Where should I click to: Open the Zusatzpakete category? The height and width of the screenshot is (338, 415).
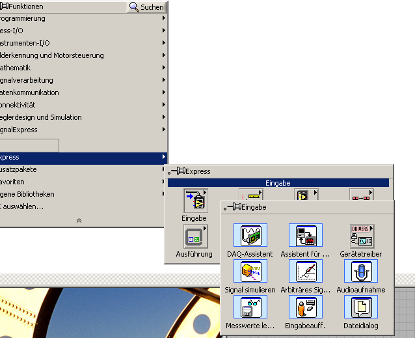click(82, 169)
